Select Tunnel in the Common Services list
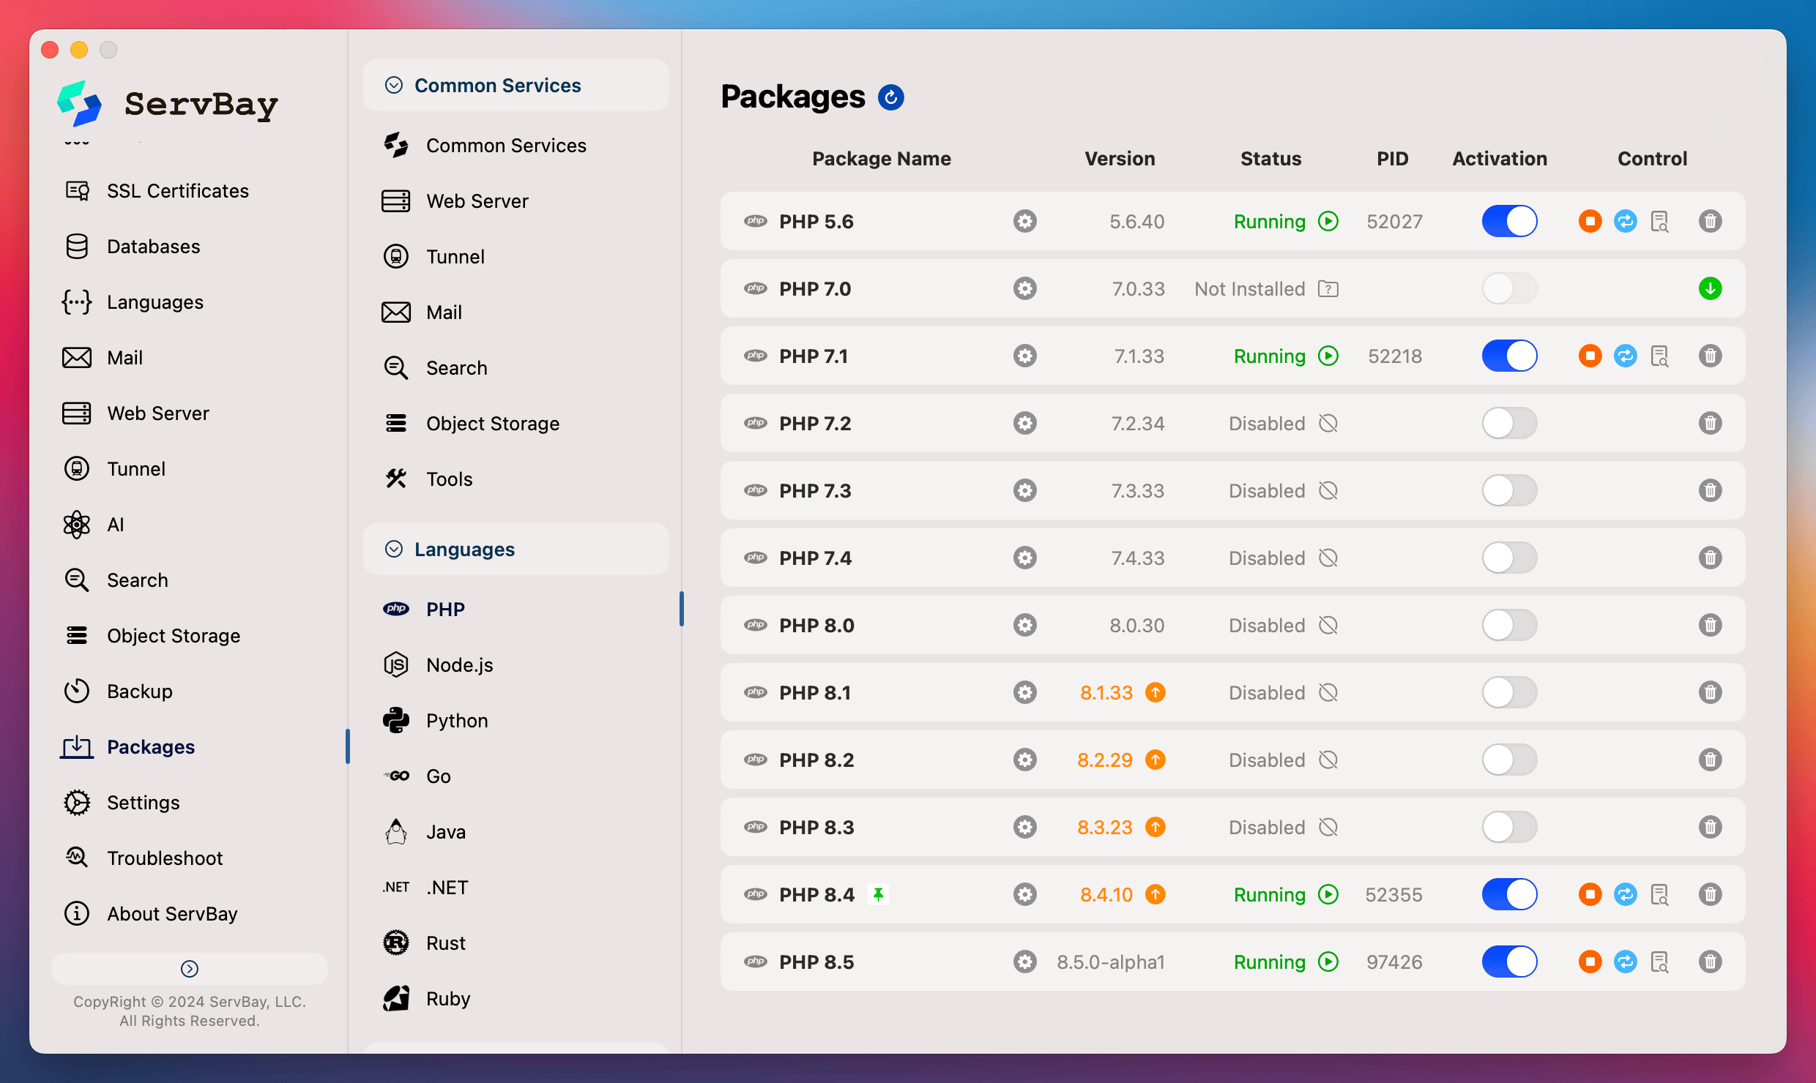The height and width of the screenshot is (1083, 1816). (434, 257)
